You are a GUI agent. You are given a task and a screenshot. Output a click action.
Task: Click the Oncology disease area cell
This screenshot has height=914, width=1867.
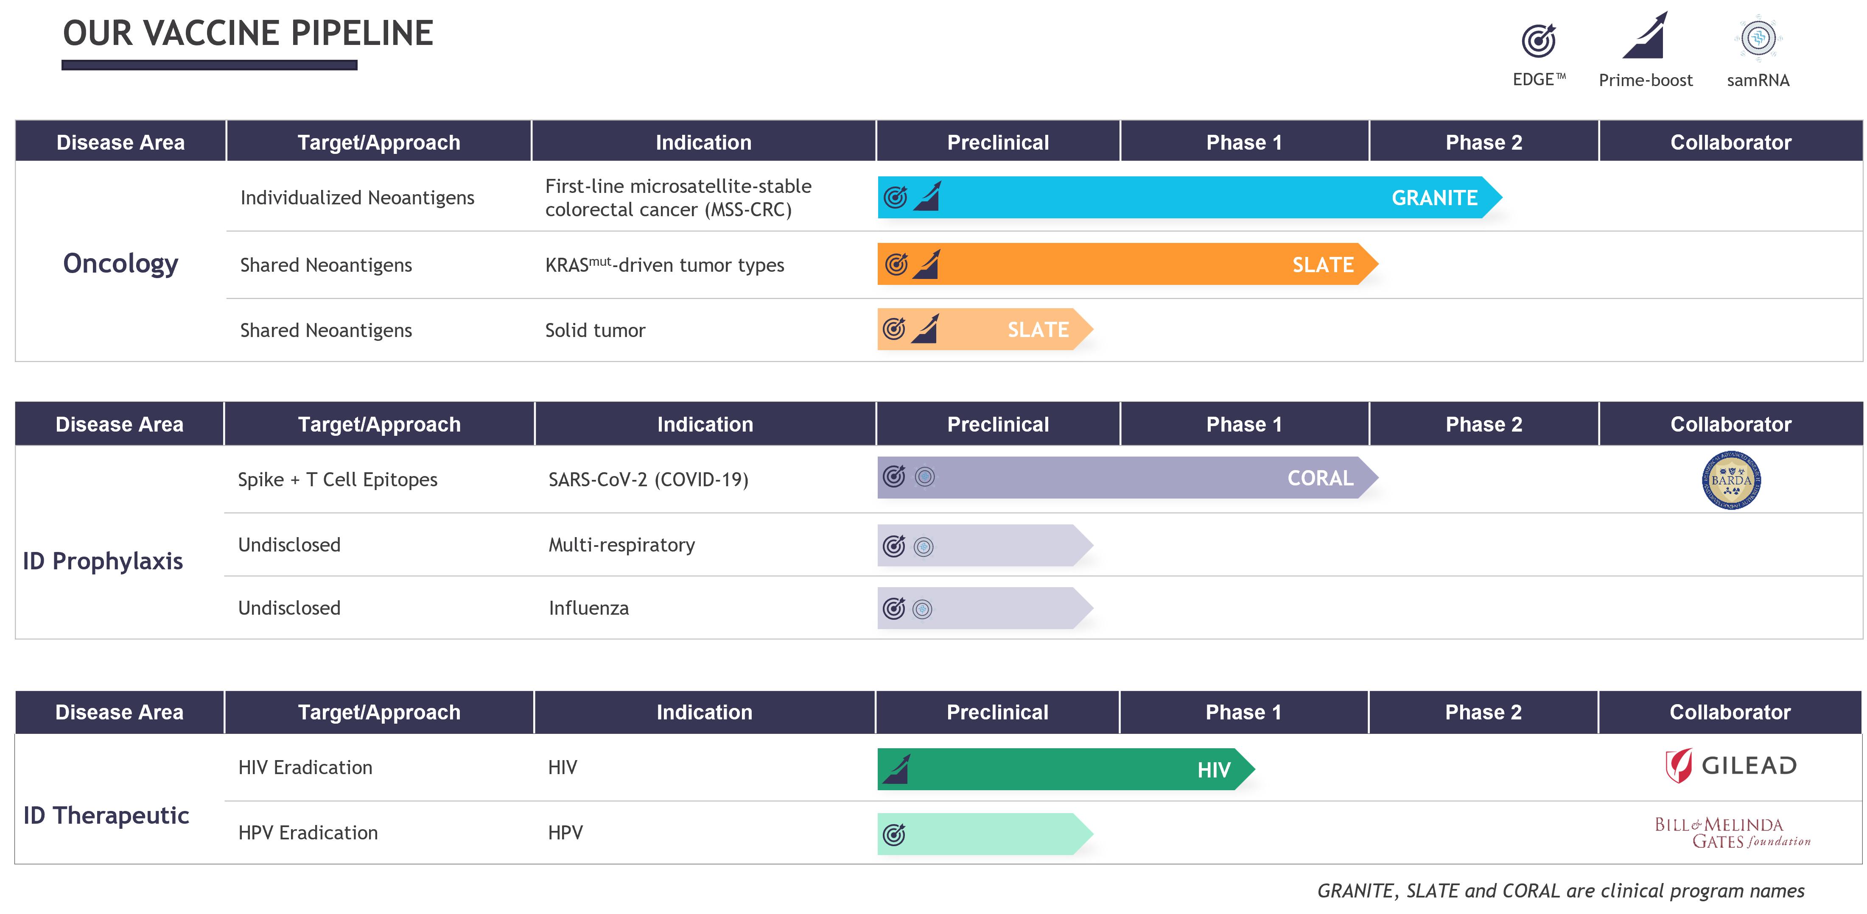(120, 263)
